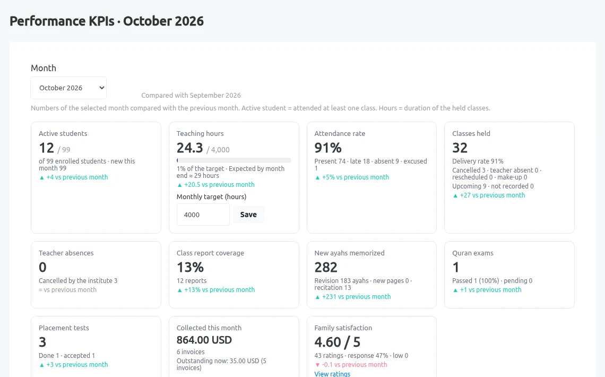Viewport: 605px width, 377px height.
Task: Select the 'Class report coverage' card title
Action: coord(210,253)
